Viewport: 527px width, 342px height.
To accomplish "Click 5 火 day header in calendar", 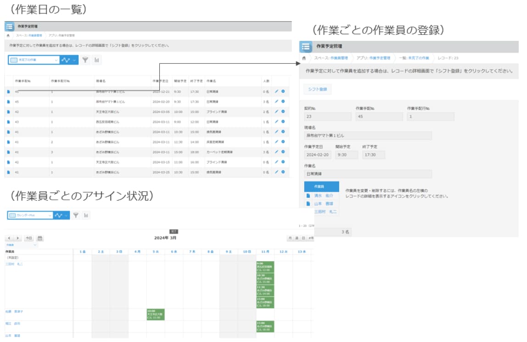I will click(156, 252).
